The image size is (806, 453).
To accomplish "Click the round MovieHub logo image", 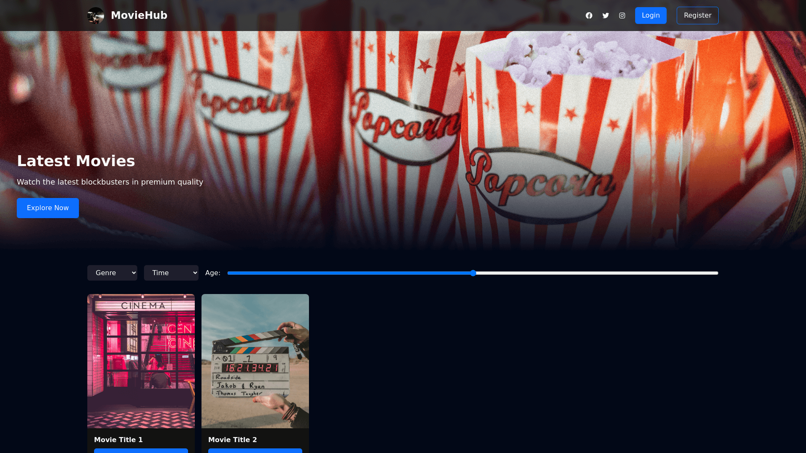I will [96, 16].
